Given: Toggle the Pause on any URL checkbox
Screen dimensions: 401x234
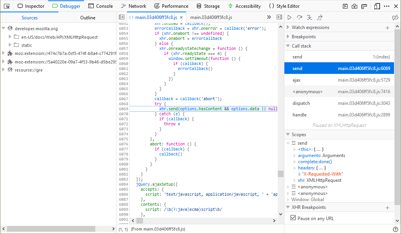Looking at the screenshot, I should click(x=293, y=218).
